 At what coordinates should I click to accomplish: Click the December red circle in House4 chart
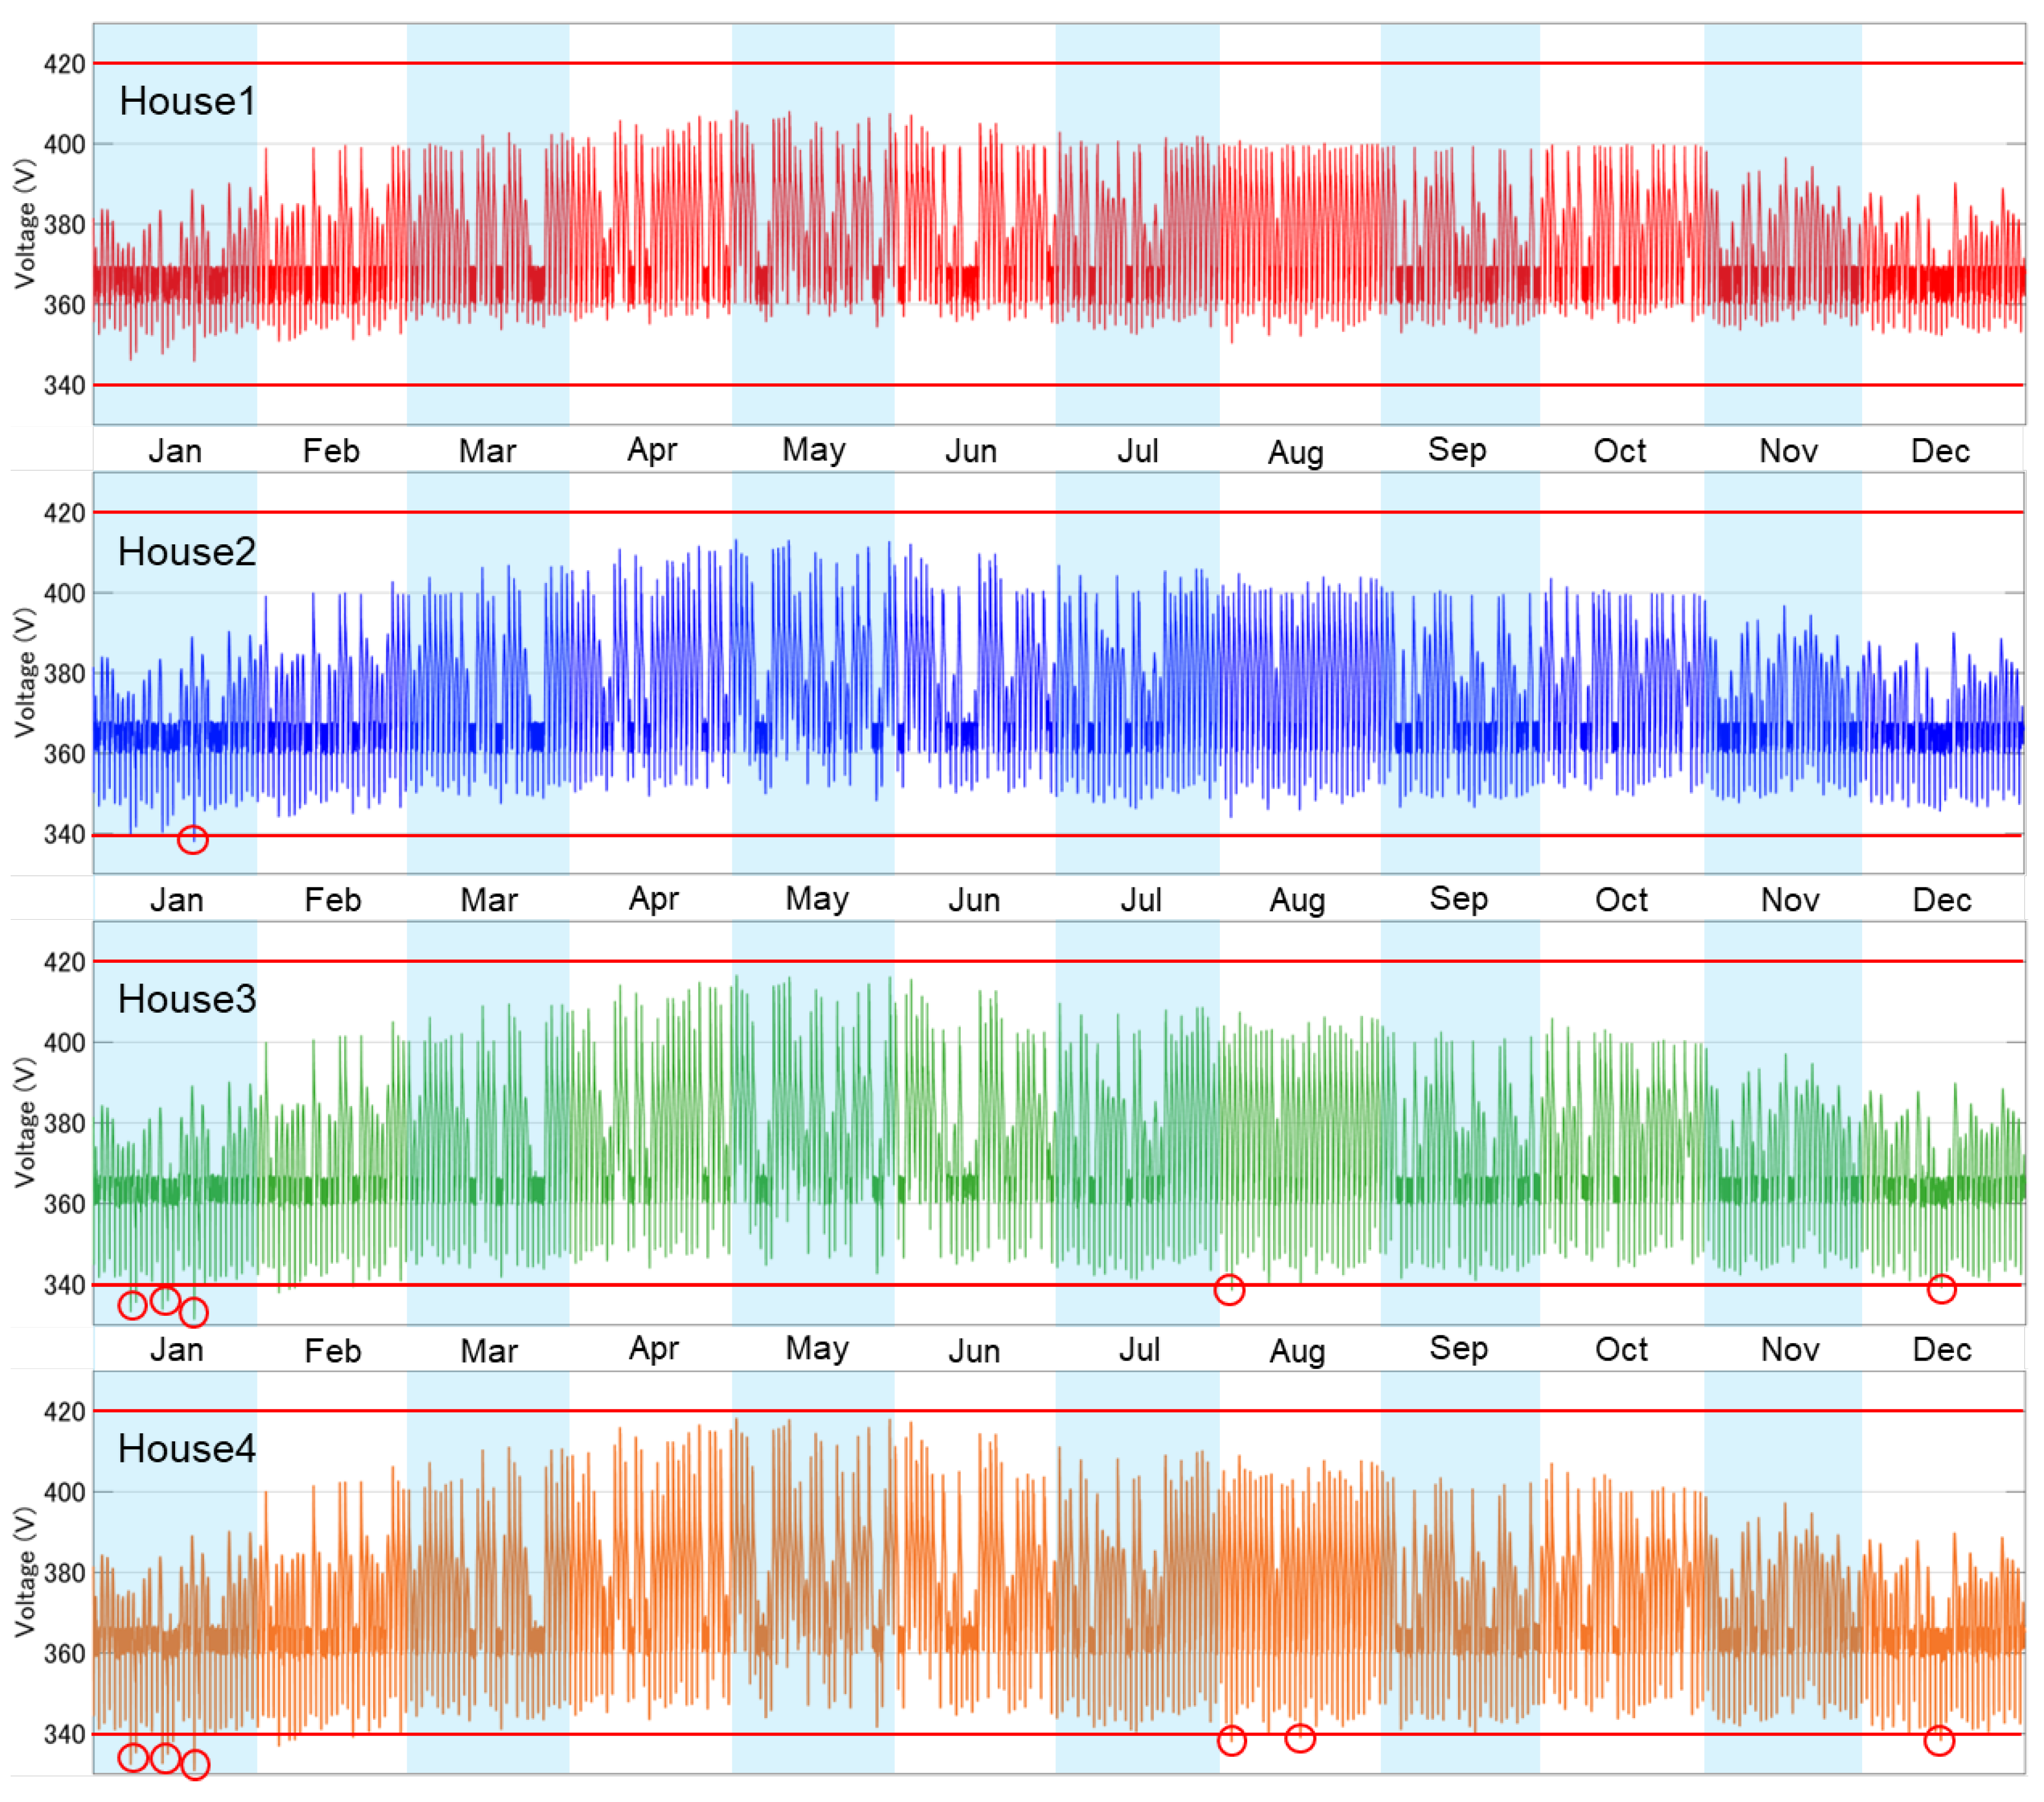[x=1939, y=1741]
